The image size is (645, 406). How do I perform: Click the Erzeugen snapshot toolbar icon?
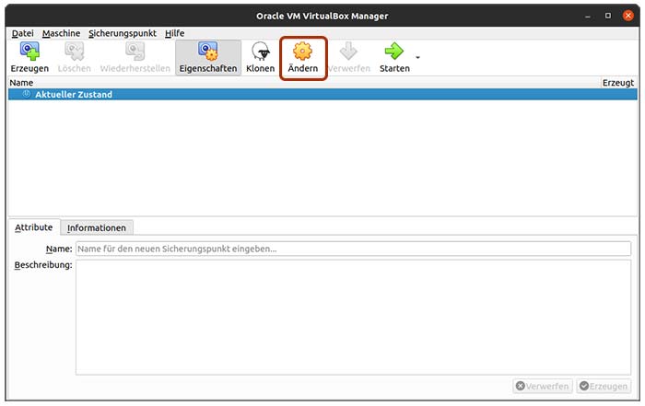pyautogui.click(x=29, y=51)
